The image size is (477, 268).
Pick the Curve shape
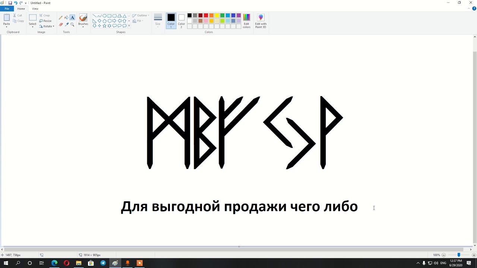[x=99, y=16]
